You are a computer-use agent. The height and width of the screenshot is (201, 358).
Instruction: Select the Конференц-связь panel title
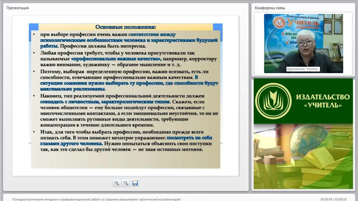tap(270, 8)
